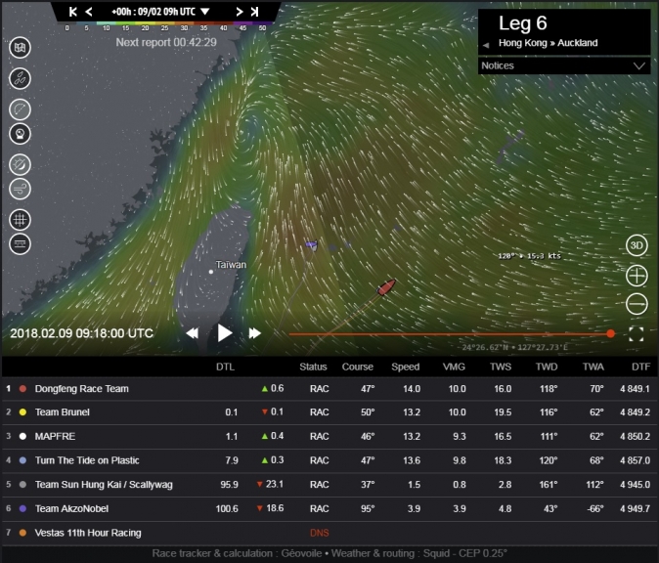Click the Next report countdown text
Image resolution: width=659 pixels, height=563 pixels.
point(166,42)
